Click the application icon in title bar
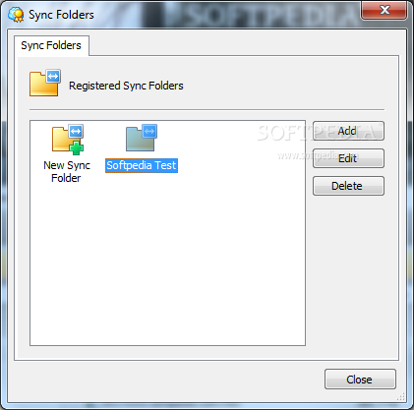This screenshot has height=410, width=414. click(x=16, y=15)
